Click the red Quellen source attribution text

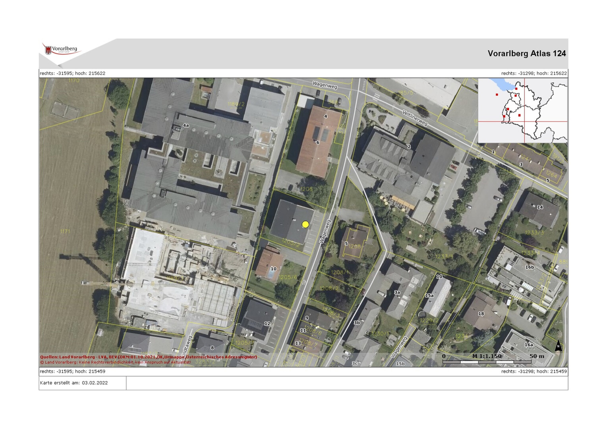148,357
